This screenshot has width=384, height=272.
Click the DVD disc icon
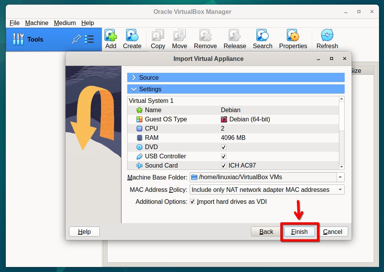139,147
